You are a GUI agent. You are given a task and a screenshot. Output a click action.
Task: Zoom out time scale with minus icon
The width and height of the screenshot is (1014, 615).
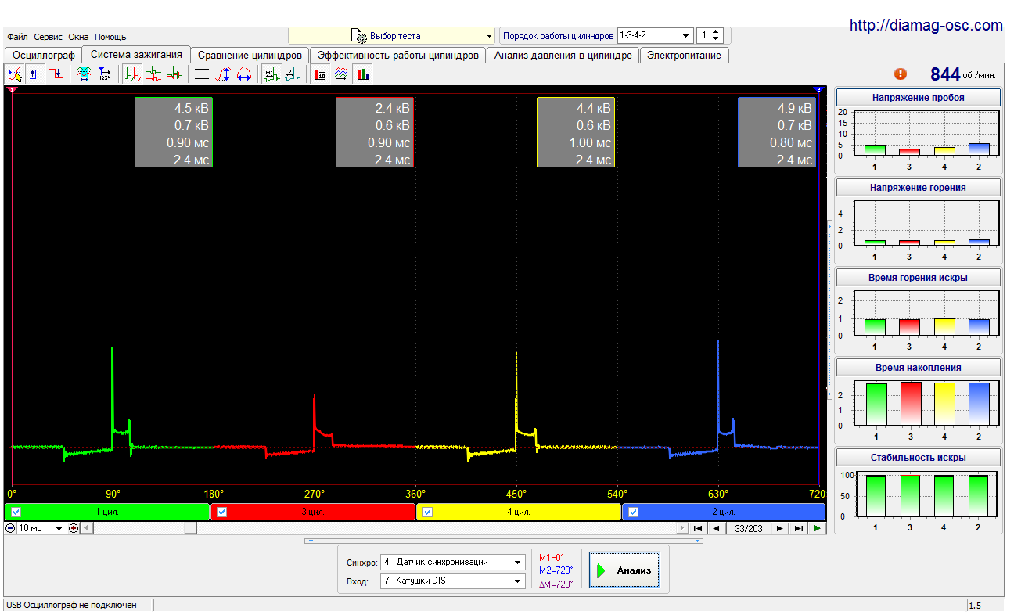click(x=10, y=528)
